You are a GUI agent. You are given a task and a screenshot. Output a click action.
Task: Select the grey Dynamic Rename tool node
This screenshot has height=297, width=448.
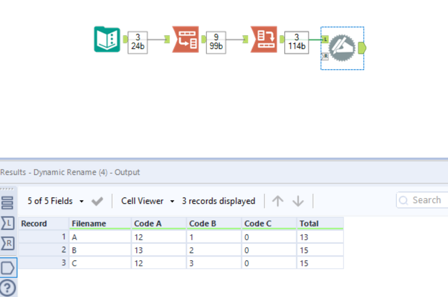pyautogui.click(x=342, y=47)
